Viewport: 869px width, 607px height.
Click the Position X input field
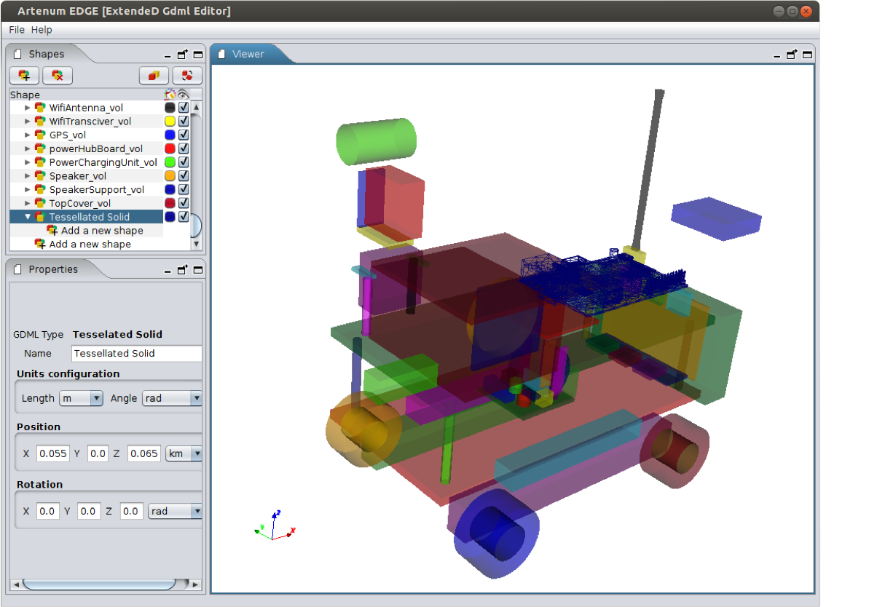pos(52,453)
